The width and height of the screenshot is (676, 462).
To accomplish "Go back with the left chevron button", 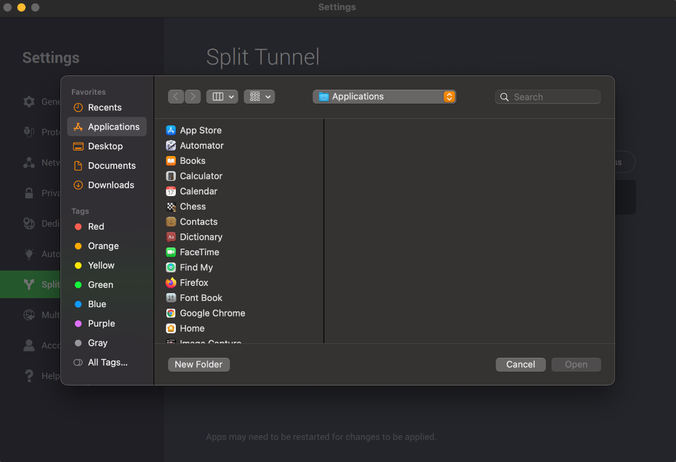I will (176, 96).
